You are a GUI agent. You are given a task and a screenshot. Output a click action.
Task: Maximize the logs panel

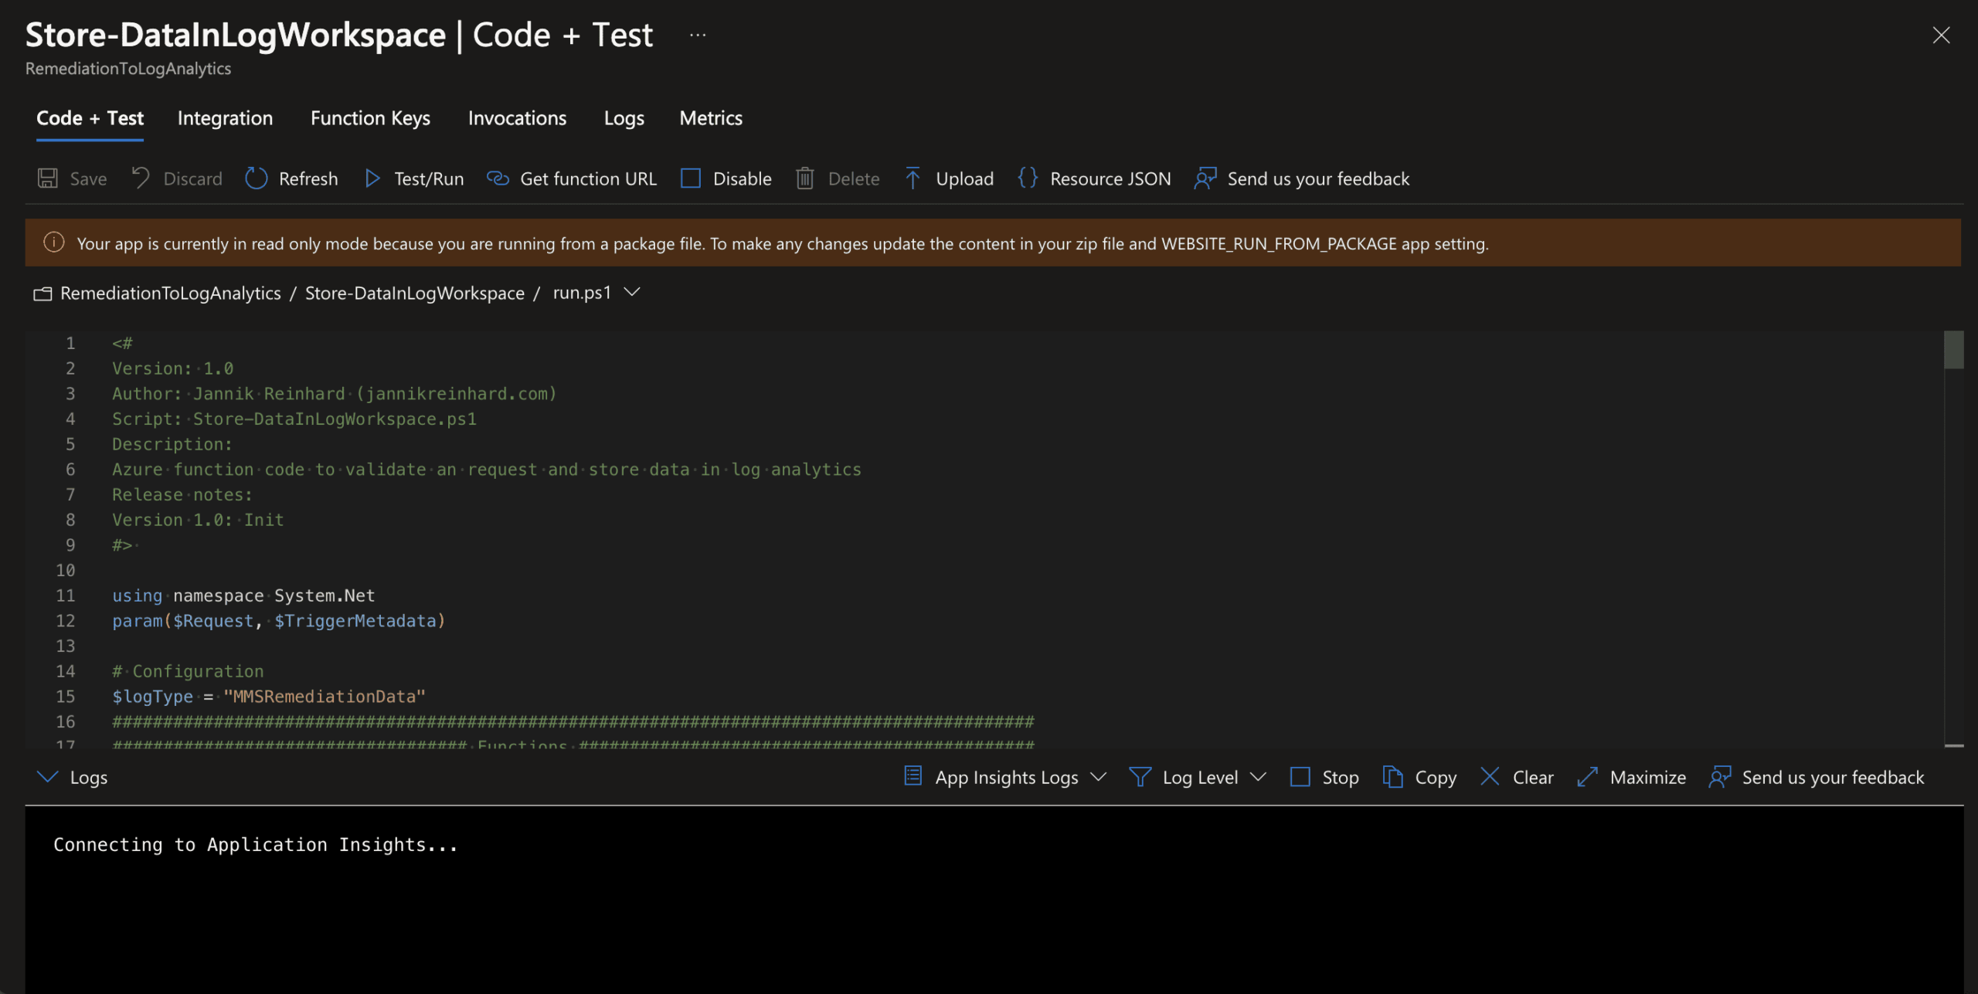[x=1587, y=777]
